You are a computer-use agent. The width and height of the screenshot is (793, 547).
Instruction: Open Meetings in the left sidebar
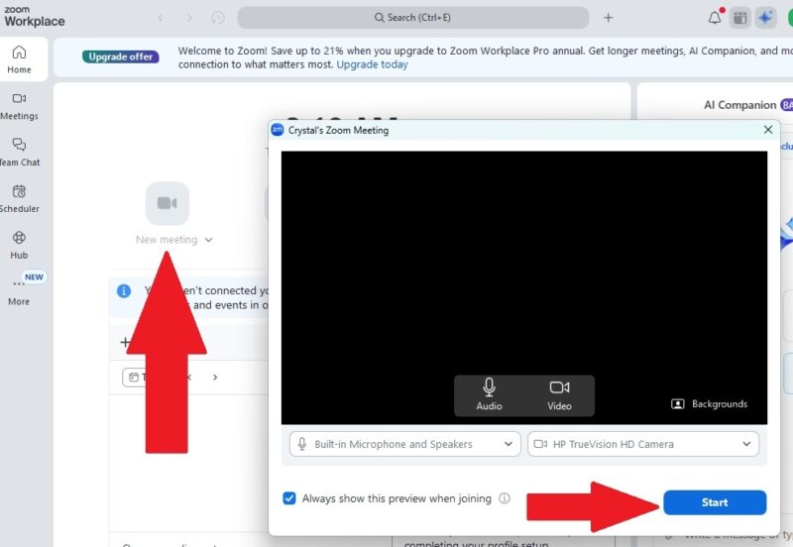click(x=19, y=106)
